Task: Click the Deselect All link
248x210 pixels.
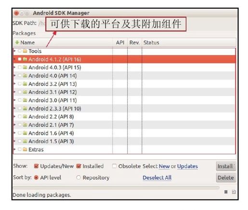Action: click(157, 178)
